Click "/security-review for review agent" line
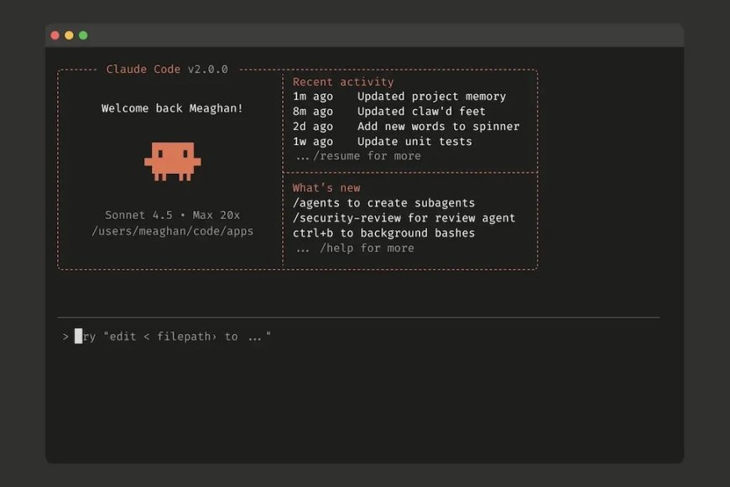730x487 pixels. coord(404,218)
